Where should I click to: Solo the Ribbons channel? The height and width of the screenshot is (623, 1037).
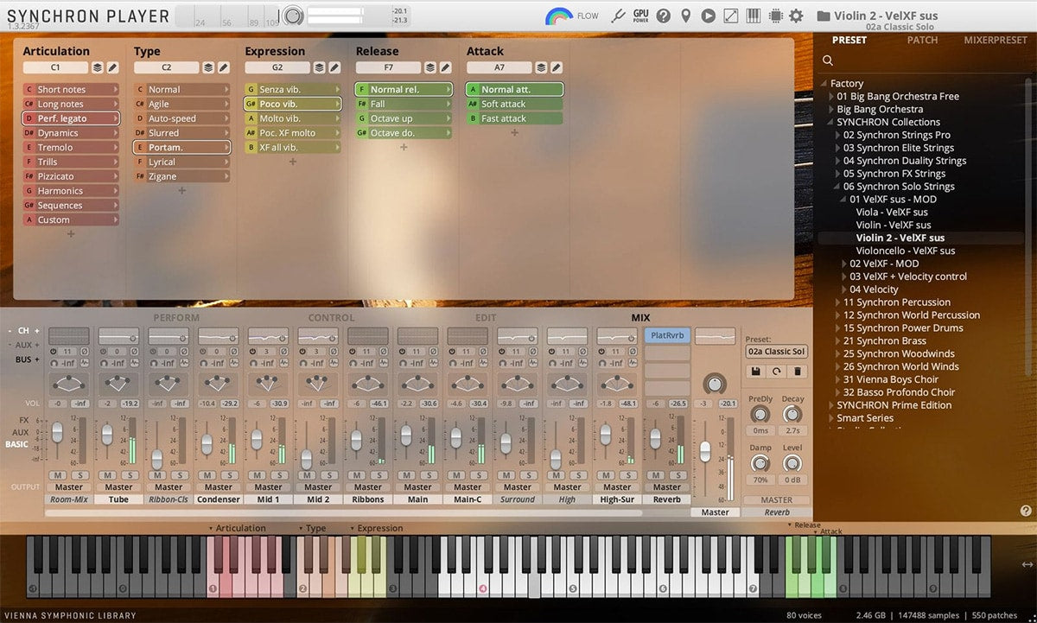[379, 475]
